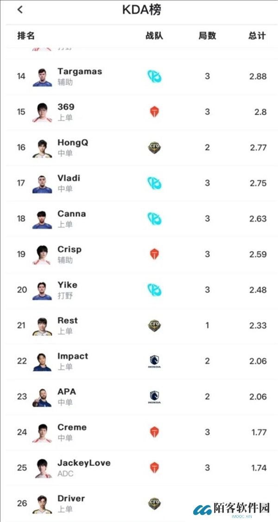Go back using the top-left arrow
Viewport: 278px width, 522px height.
pos(20,10)
